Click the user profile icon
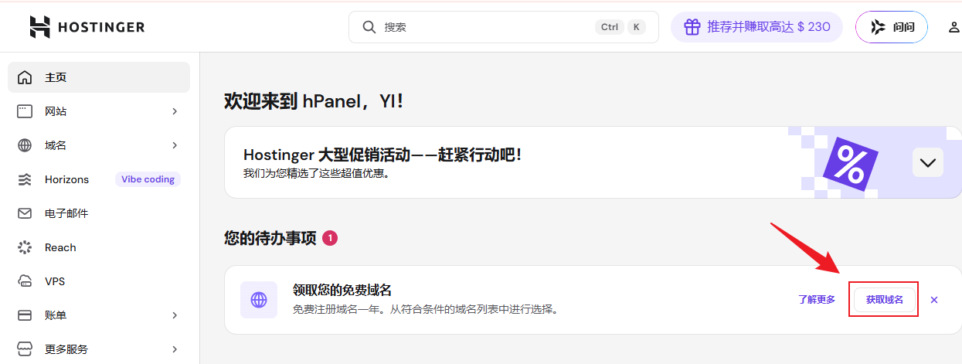This screenshot has width=962, height=364. [954, 27]
